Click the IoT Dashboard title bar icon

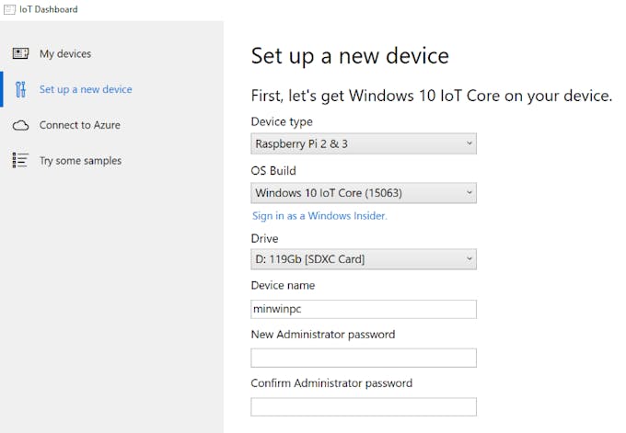[x=9, y=9]
